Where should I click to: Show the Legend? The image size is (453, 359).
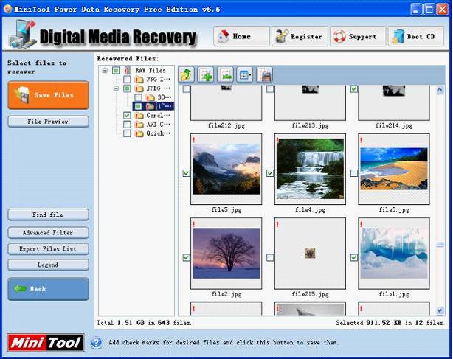(48, 265)
